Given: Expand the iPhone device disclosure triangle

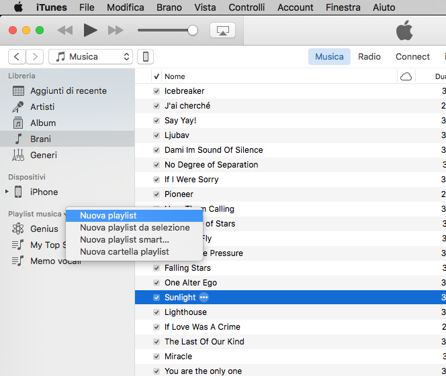Looking at the screenshot, I should click(x=7, y=192).
